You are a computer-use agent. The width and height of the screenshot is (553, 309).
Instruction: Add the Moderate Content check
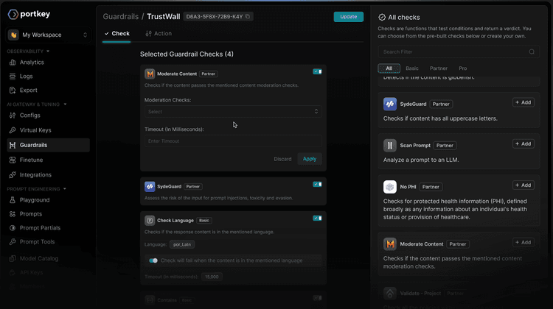click(523, 243)
